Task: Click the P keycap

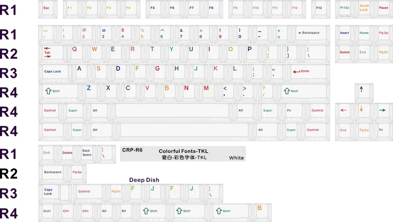Action: tap(253, 54)
